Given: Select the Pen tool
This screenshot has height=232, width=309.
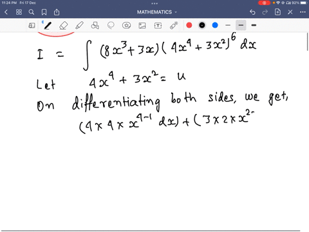Looking at the screenshot, I should pos(48,26).
